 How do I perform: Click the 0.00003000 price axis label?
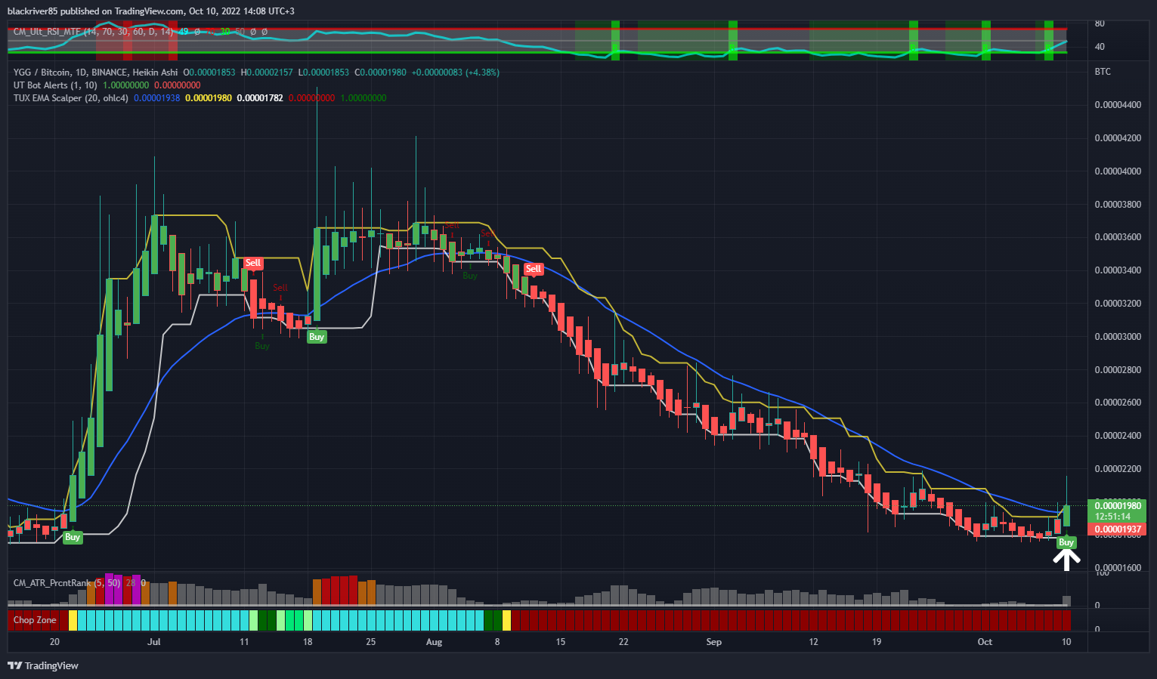tap(1118, 337)
